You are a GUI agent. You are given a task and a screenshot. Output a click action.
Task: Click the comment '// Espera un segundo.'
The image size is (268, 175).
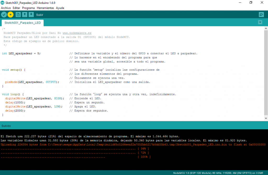click(87, 102)
